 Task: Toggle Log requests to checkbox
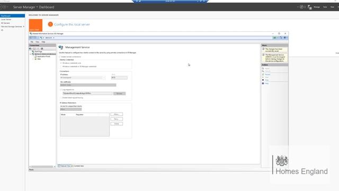pos(61,90)
